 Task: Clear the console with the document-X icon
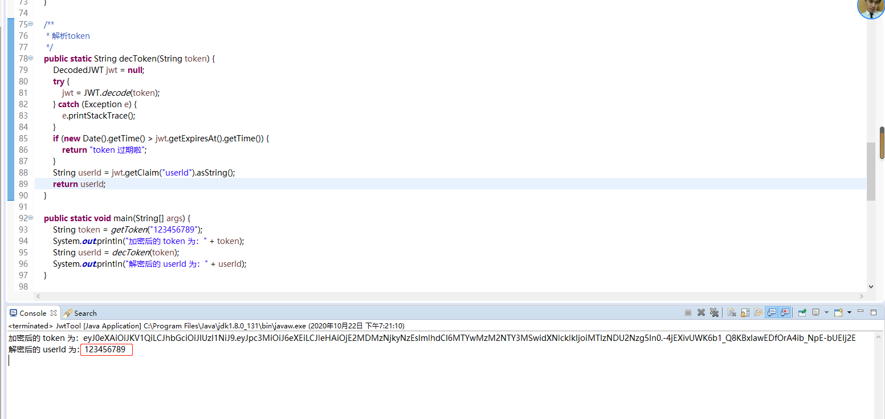coord(732,312)
